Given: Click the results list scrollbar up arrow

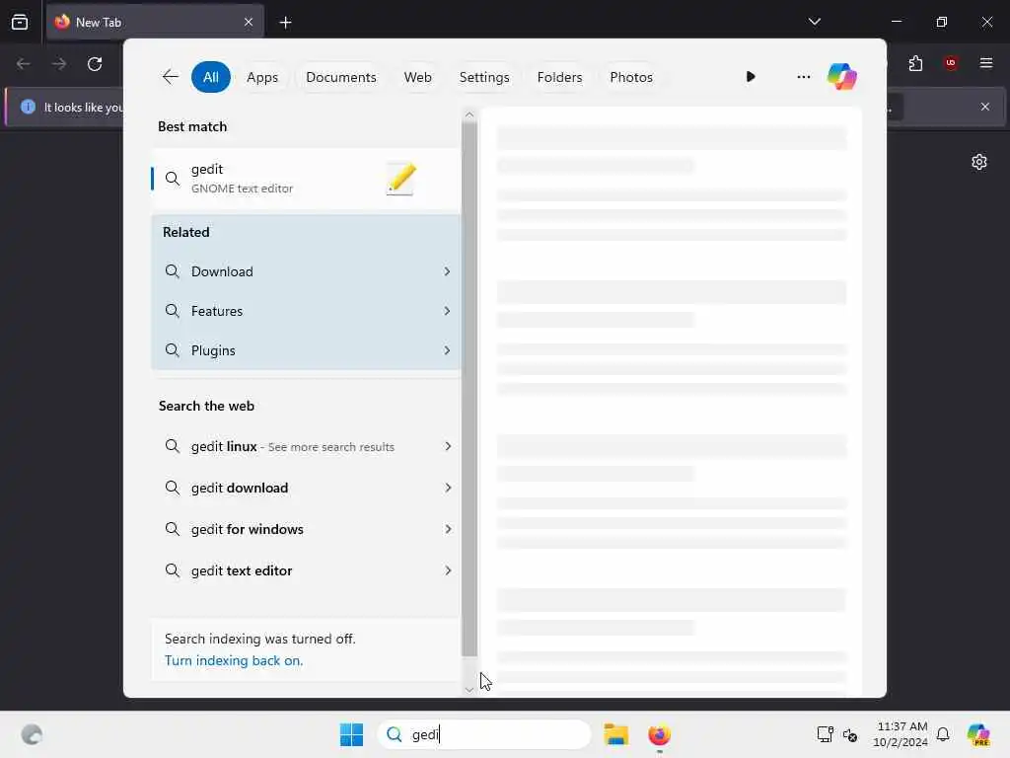Looking at the screenshot, I should tap(469, 114).
